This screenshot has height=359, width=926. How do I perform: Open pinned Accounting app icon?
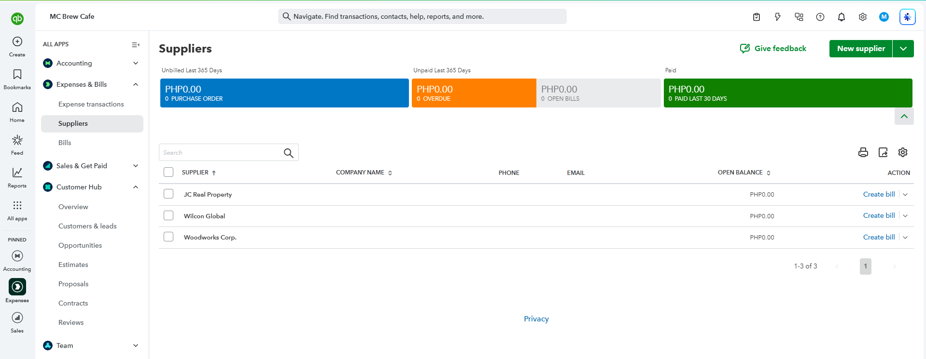click(x=17, y=256)
